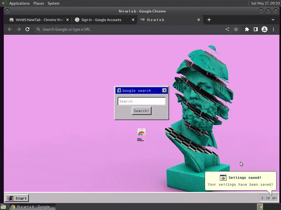Viewport: 281px width, 210px height.
Task: Click the 'Your settings have been saved!' message
Action: point(240,185)
